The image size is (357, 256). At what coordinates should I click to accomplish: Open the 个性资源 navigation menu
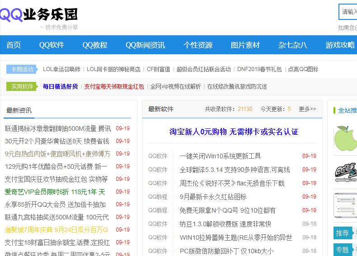(198, 45)
